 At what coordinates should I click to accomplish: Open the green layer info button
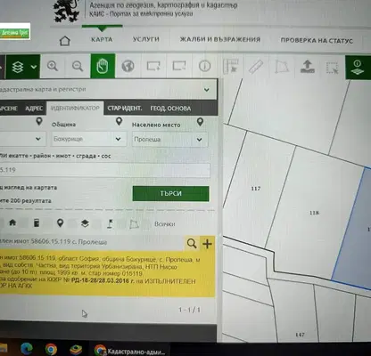pyautogui.click(x=358, y=68)
